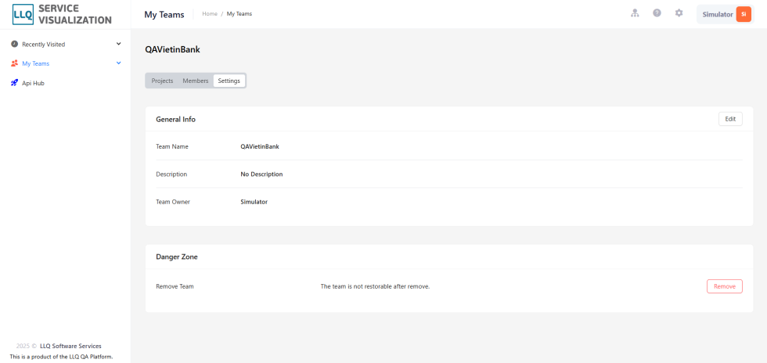Expand the Recently Visited chevron
This screenshot has width=767, height=363.
click(x=118, y=44)
